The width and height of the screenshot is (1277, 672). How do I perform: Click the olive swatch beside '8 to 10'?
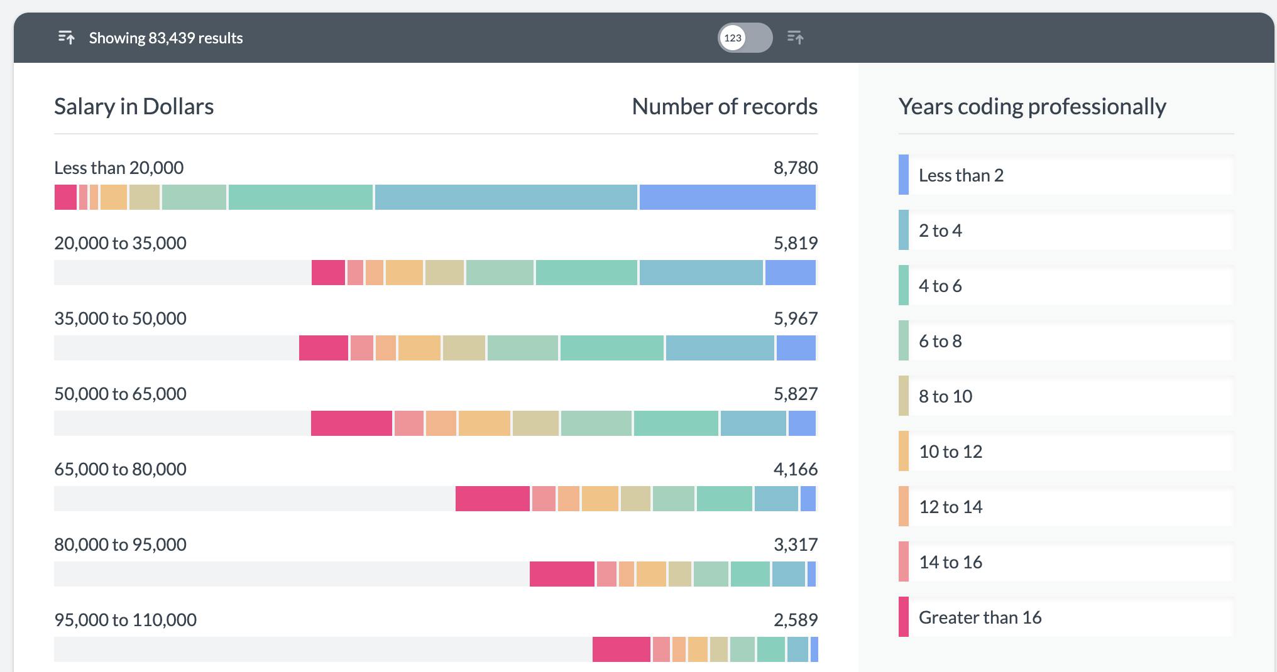tap(904, 396)
